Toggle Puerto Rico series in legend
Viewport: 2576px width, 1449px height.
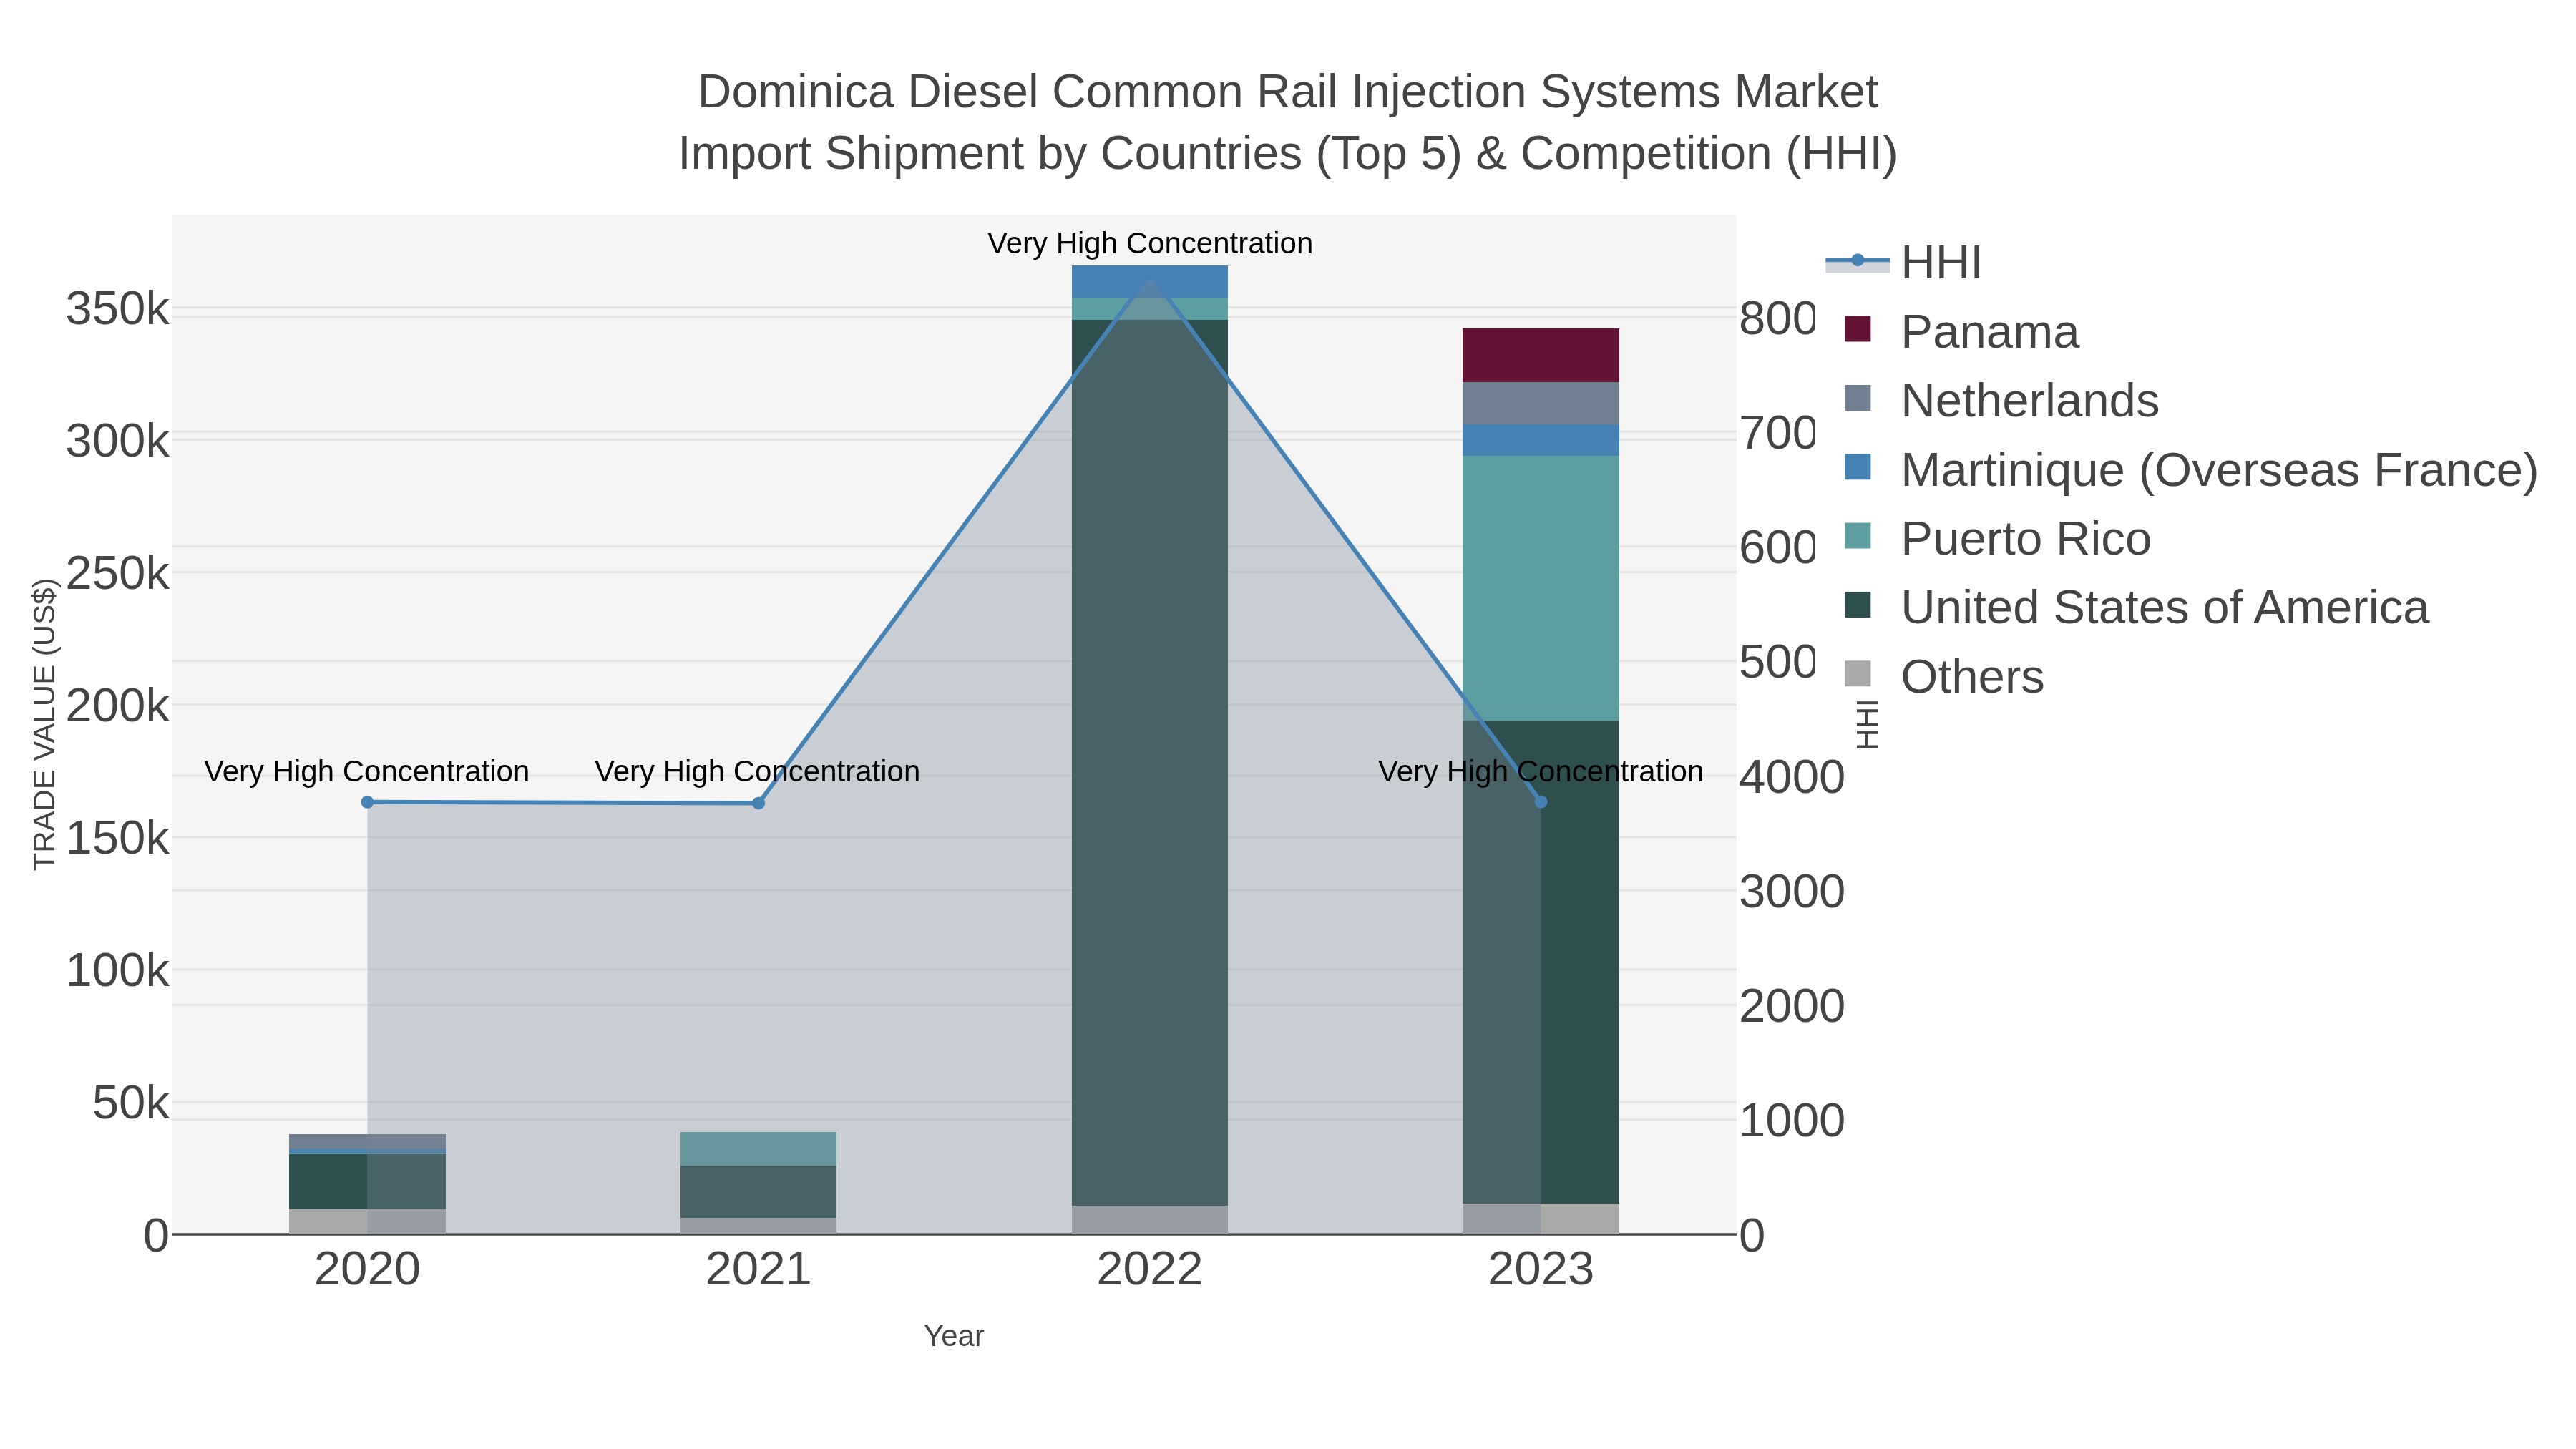[1998, 538]
